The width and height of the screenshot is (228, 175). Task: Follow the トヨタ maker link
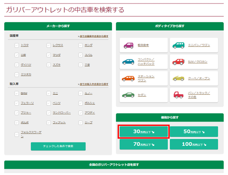(x=25, y=45)
